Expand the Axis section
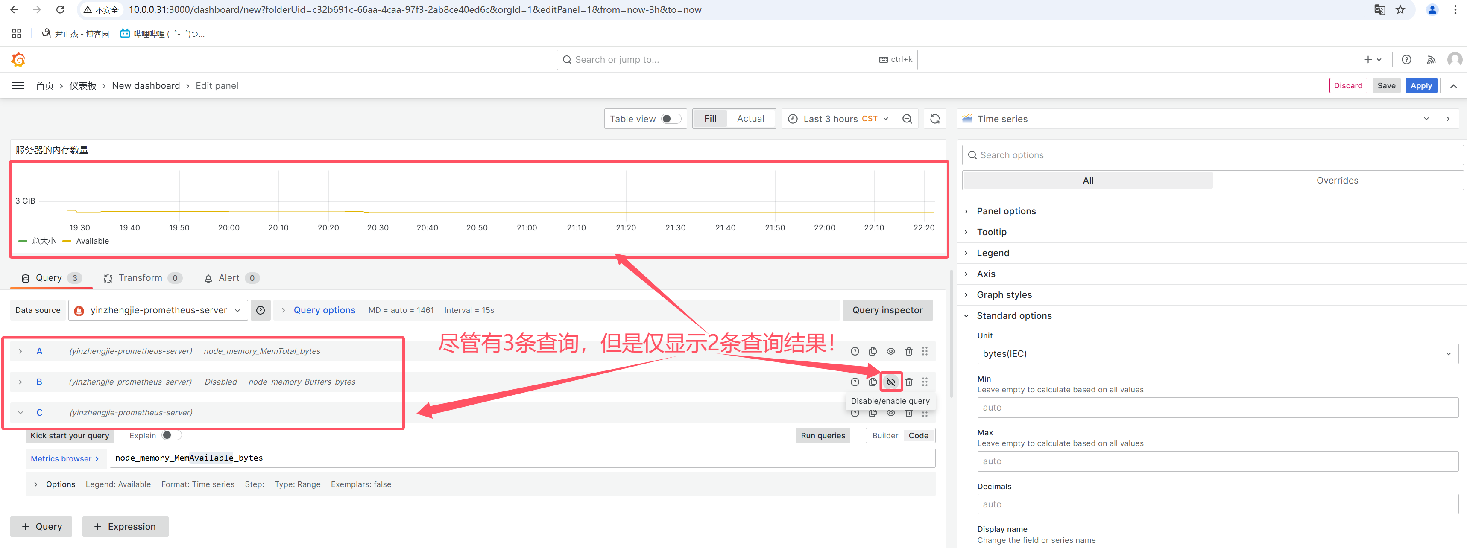The width and height of the screenshot is (1467, 548). pos(985,274)
